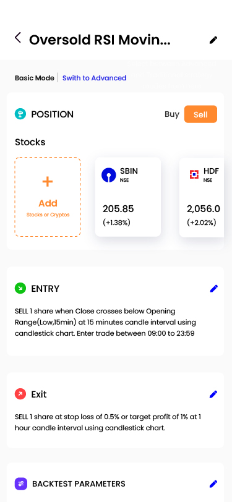Add Stocks or Cryptos to the strategy

[48, 197]
